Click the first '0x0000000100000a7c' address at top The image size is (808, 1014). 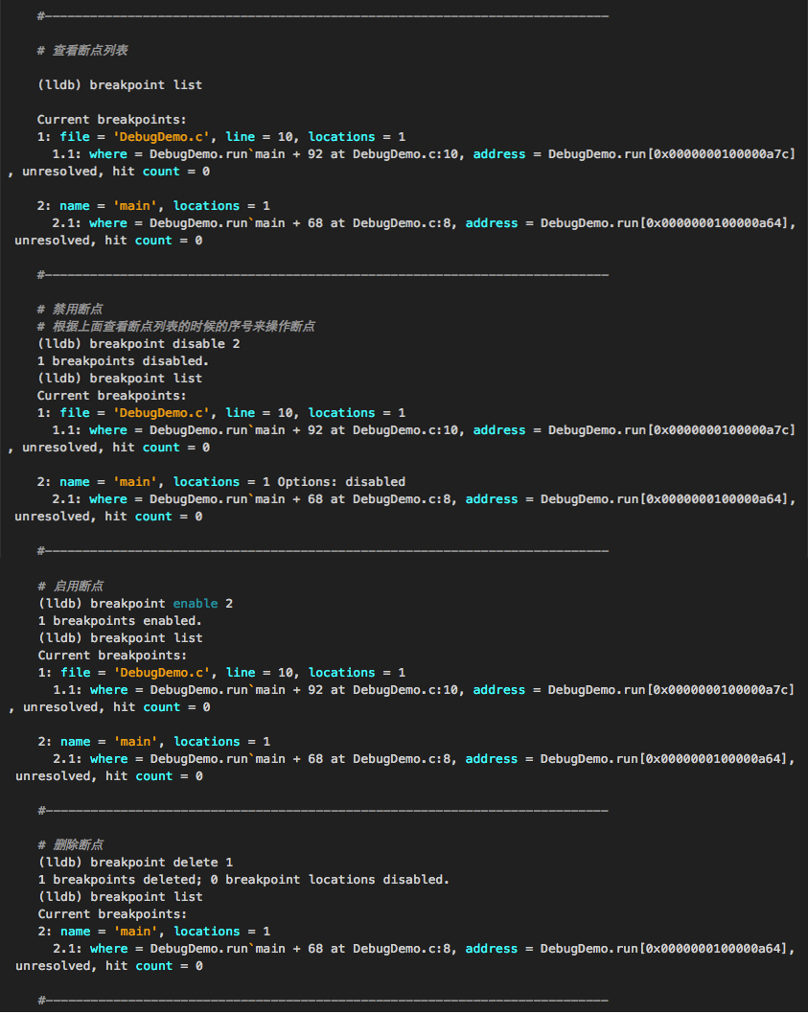722,154
